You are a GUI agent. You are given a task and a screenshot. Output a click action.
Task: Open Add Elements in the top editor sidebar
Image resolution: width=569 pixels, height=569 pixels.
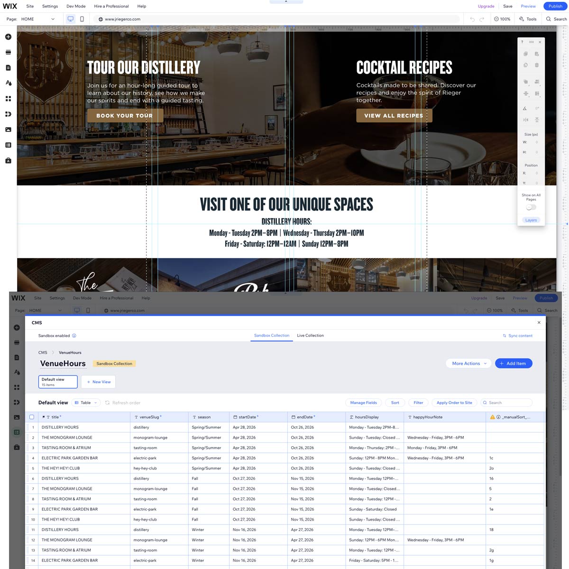click(x=8, y=37)
